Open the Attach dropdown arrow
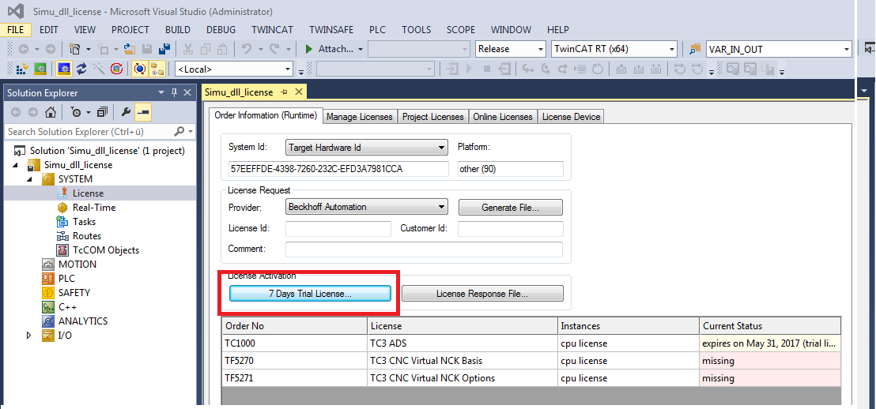Viewport: 876px width, 409px height. 361,49
